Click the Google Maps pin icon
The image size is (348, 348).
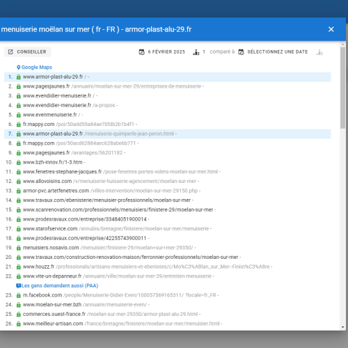pos(19,68)
